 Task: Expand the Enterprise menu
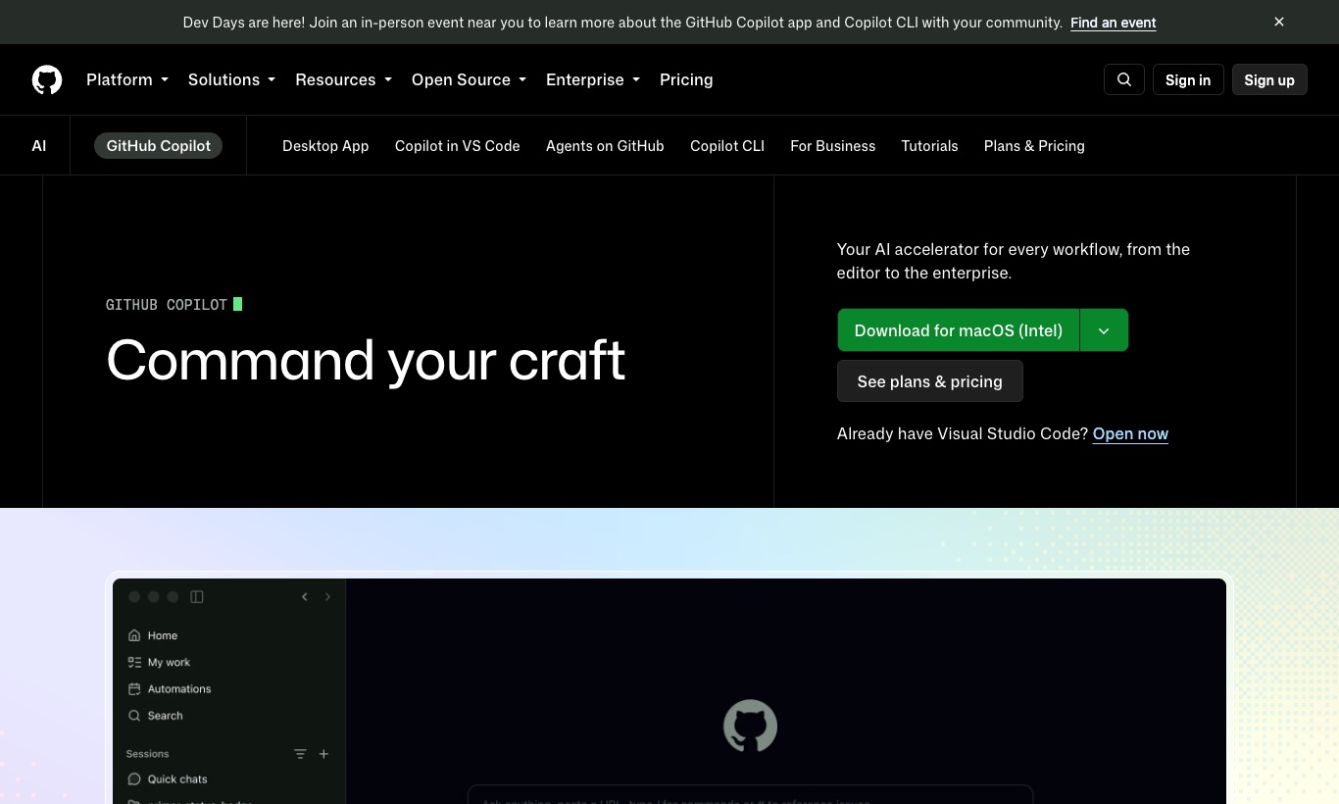(593, 79)
